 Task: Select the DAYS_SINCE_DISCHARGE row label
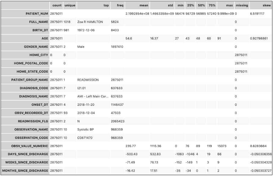tap(25, 154)
